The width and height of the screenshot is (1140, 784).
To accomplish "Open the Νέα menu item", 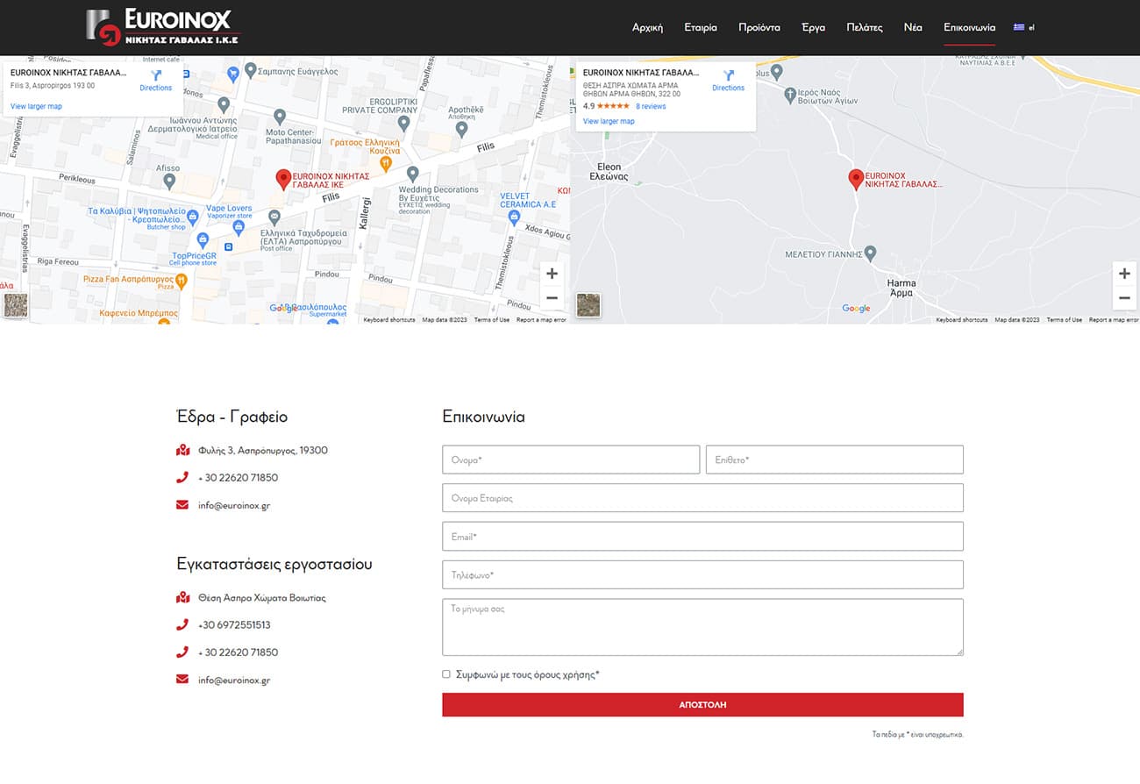I will click(x=913, y=27).
